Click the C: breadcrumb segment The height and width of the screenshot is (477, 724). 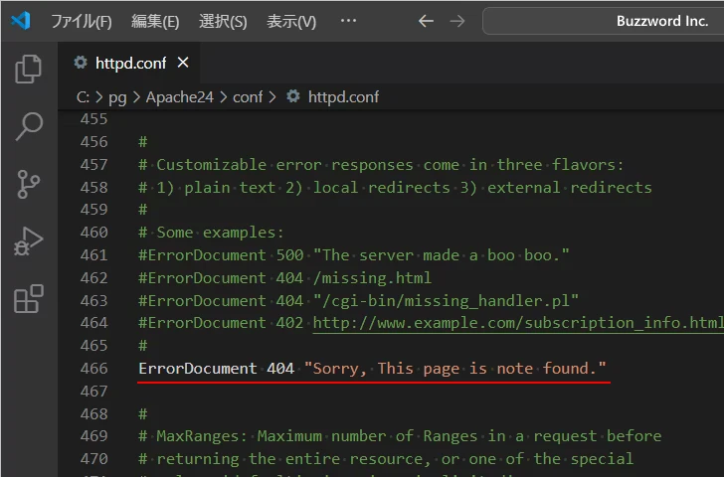(x=83, y=97)
